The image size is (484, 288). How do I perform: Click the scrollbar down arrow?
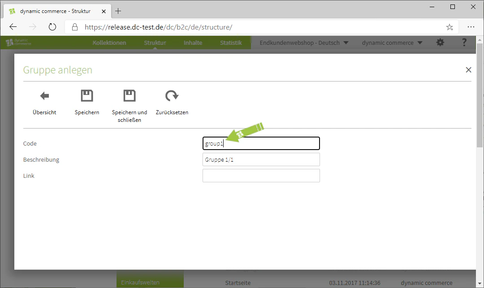(x=480, y=284)
